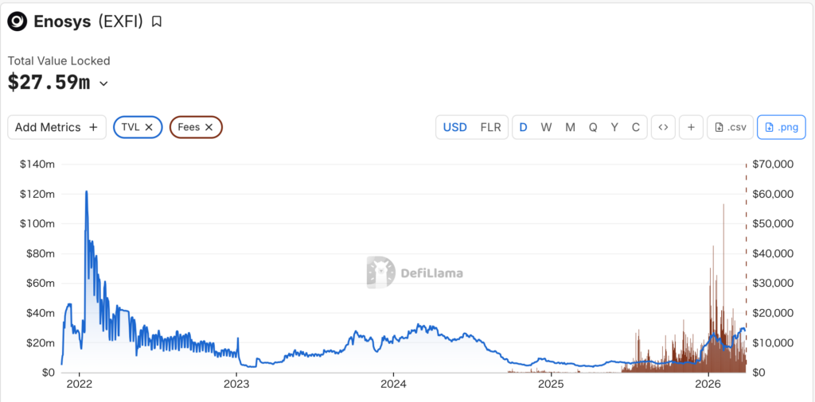Select daily (D) chart interval

click(523, 127)
